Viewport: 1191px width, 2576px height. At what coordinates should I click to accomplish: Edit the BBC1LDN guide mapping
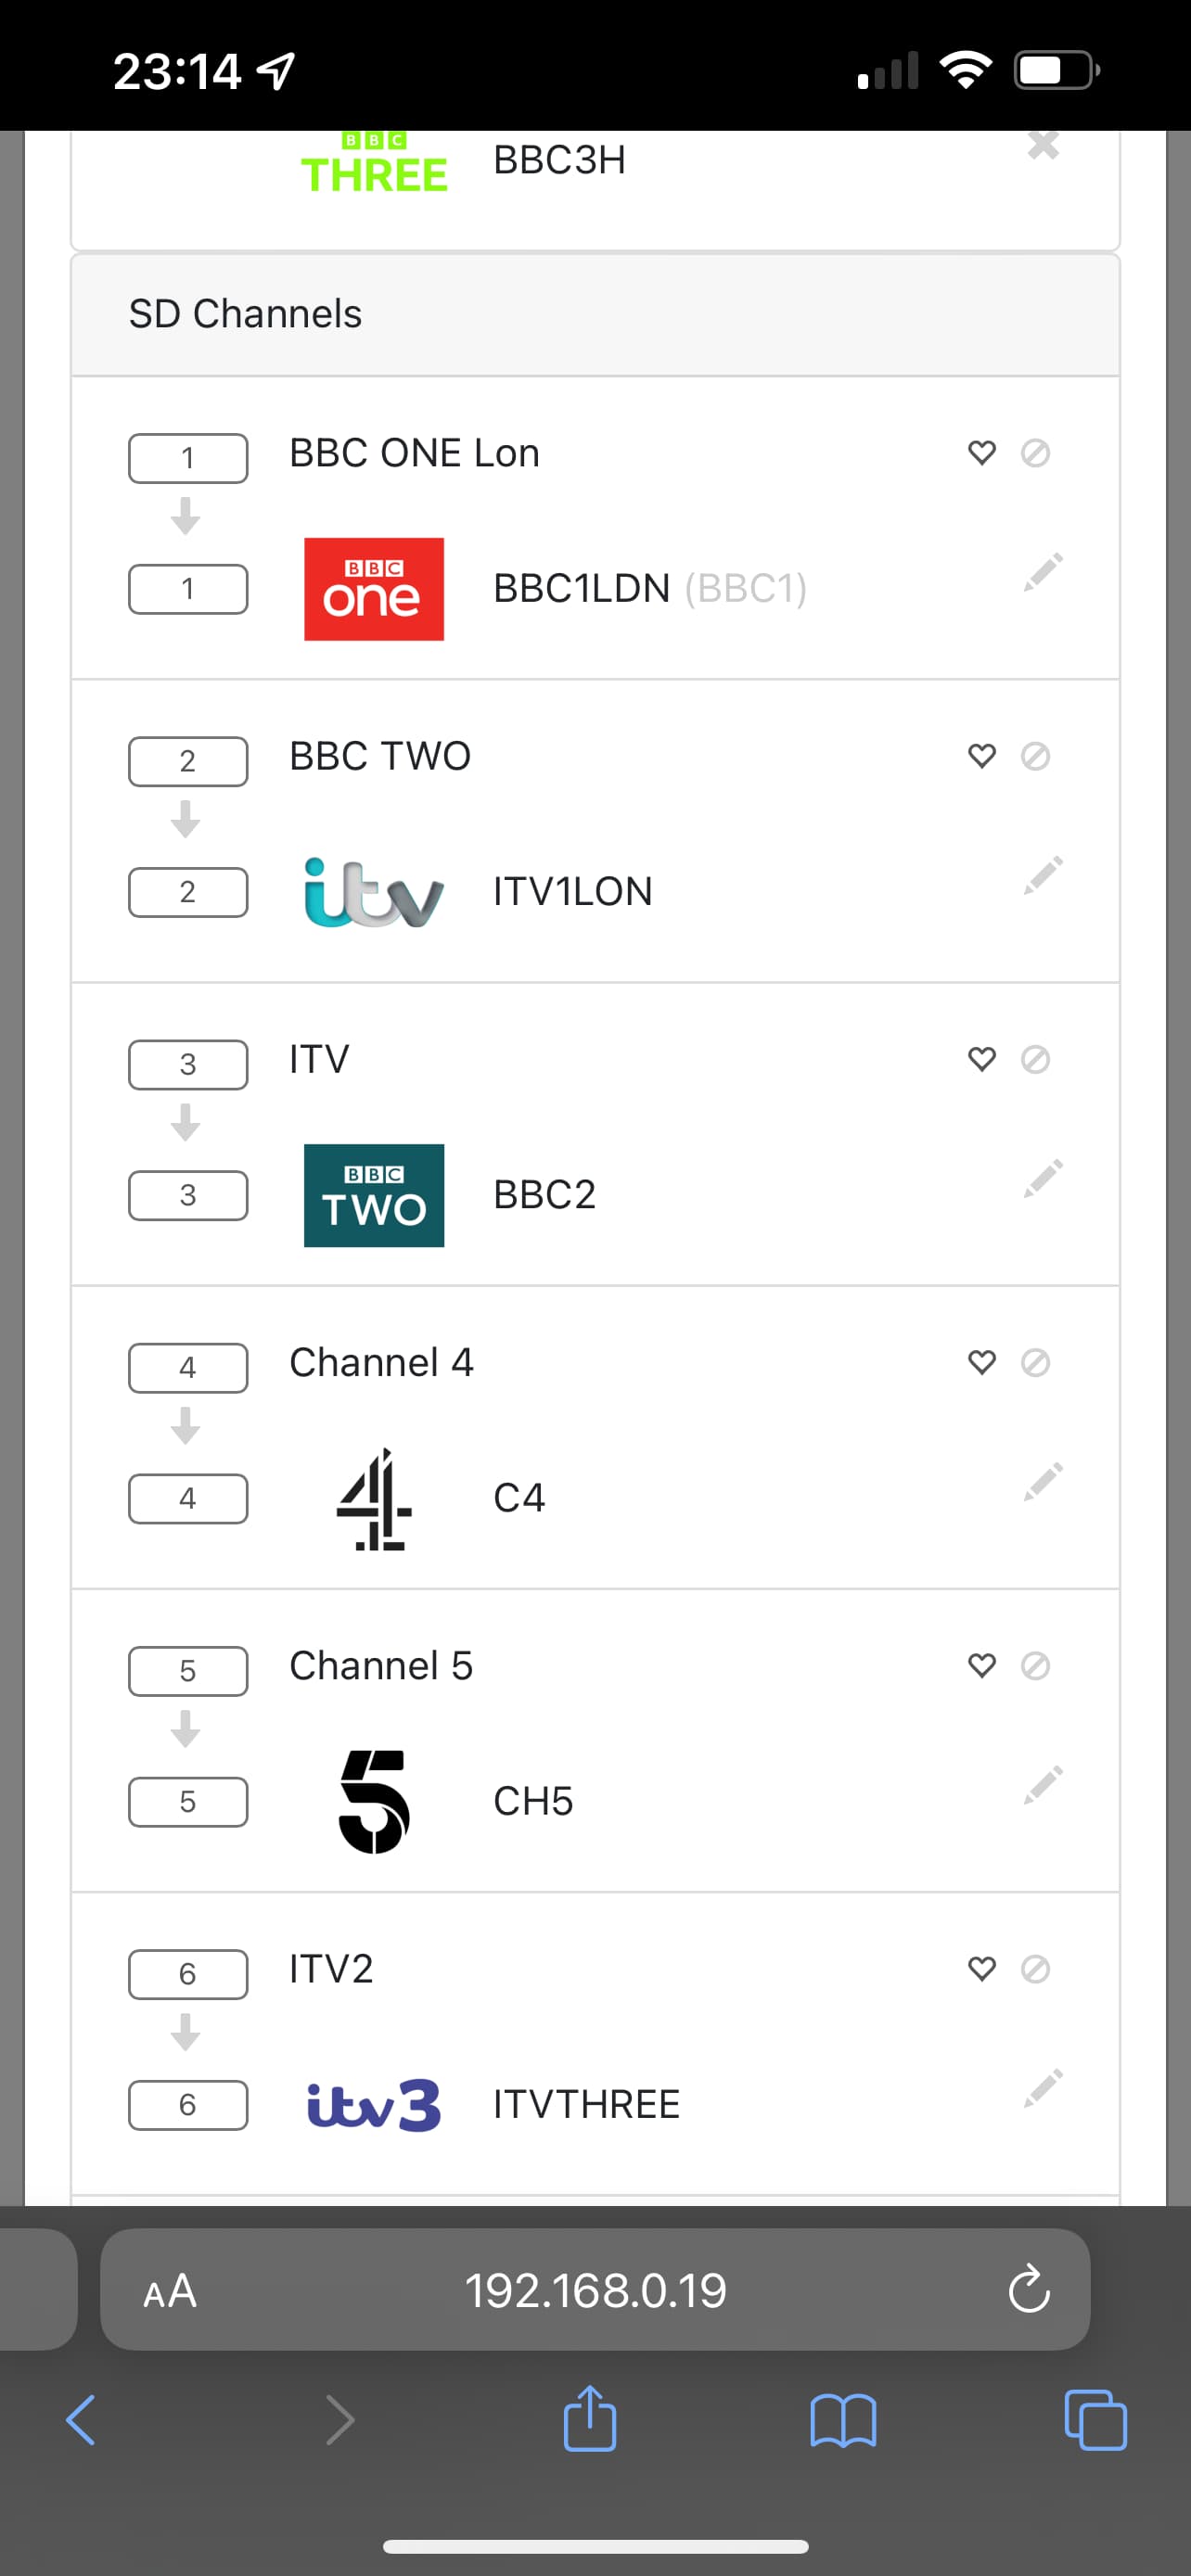tap(1042, 572)
